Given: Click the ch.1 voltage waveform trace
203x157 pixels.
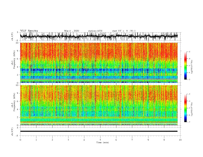Looking at the screenshot, I should (x=99, y=36).
